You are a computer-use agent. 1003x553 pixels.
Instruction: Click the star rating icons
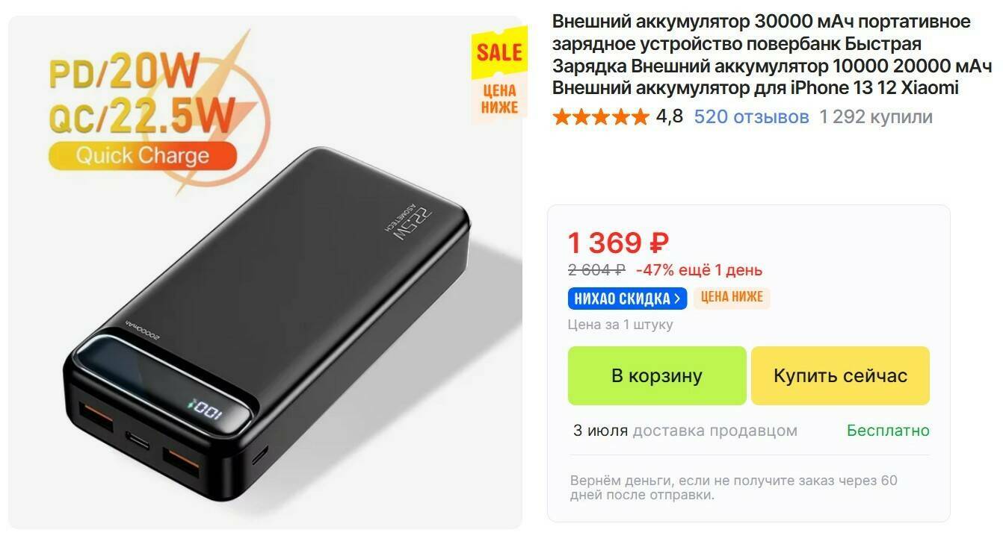(x=600, y=117)
